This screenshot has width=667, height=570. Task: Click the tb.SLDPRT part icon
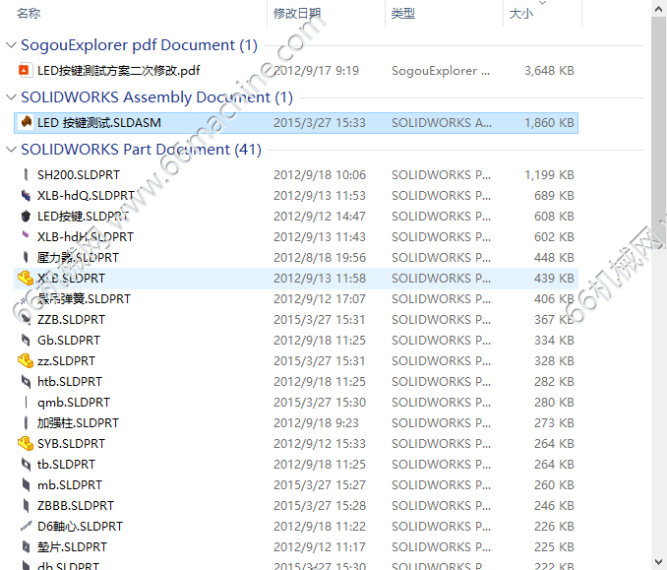26,464
